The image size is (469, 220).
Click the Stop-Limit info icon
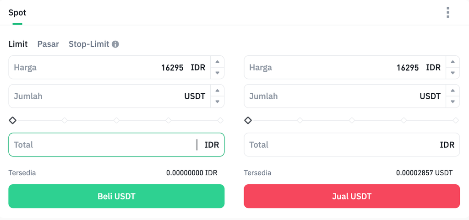[x=115, y=44]
